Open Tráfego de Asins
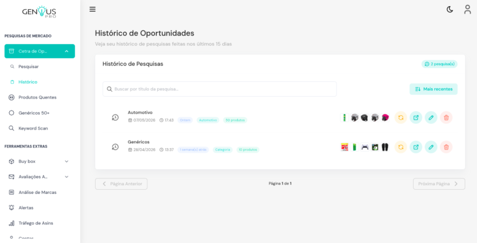 tap(35, 223)
